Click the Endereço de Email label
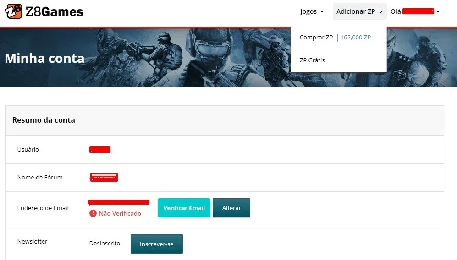 [43, 208]
